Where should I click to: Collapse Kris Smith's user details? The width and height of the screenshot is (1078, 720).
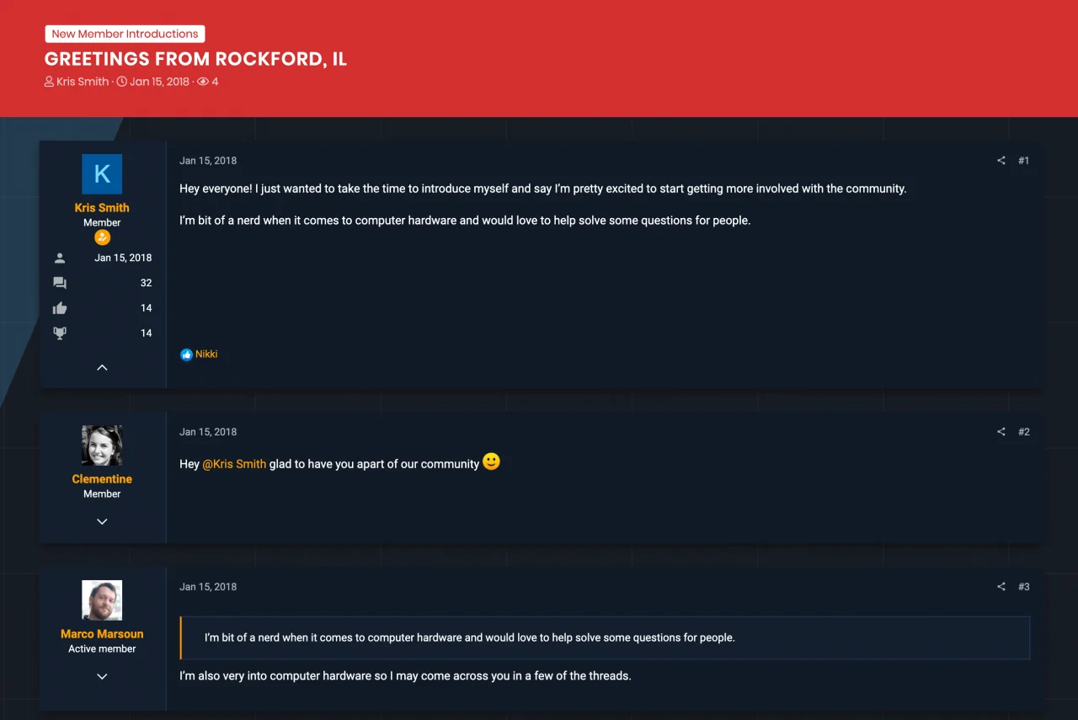pyautogui.click(x=102, y=368)
